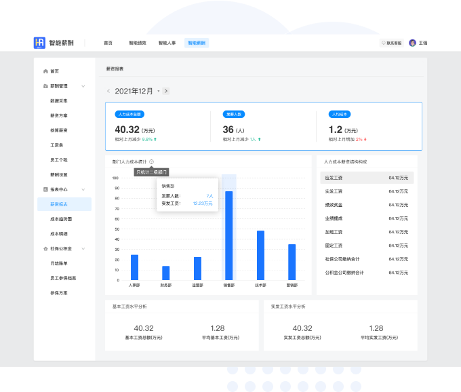
Task: Collapse the 薪酬管理 menu chevron
Action: pyautogui.click(x=83, y=86)
